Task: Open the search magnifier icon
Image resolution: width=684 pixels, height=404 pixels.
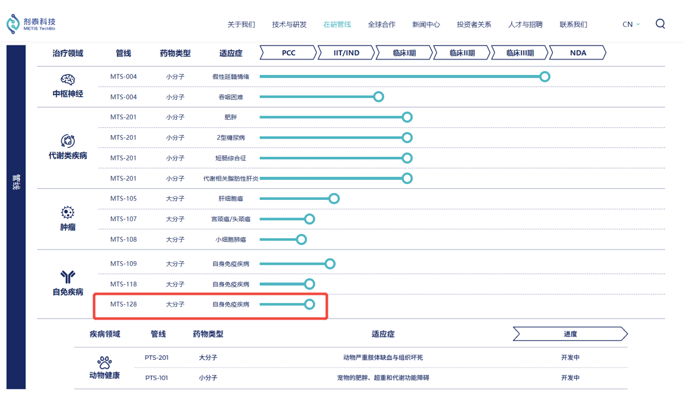Action: pyautogui.click(x=660, y=24)
